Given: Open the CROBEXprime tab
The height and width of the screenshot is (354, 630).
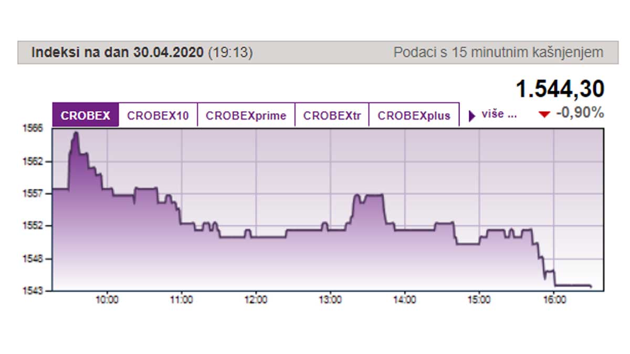Looking at the screenshot, I should (246, 115).
